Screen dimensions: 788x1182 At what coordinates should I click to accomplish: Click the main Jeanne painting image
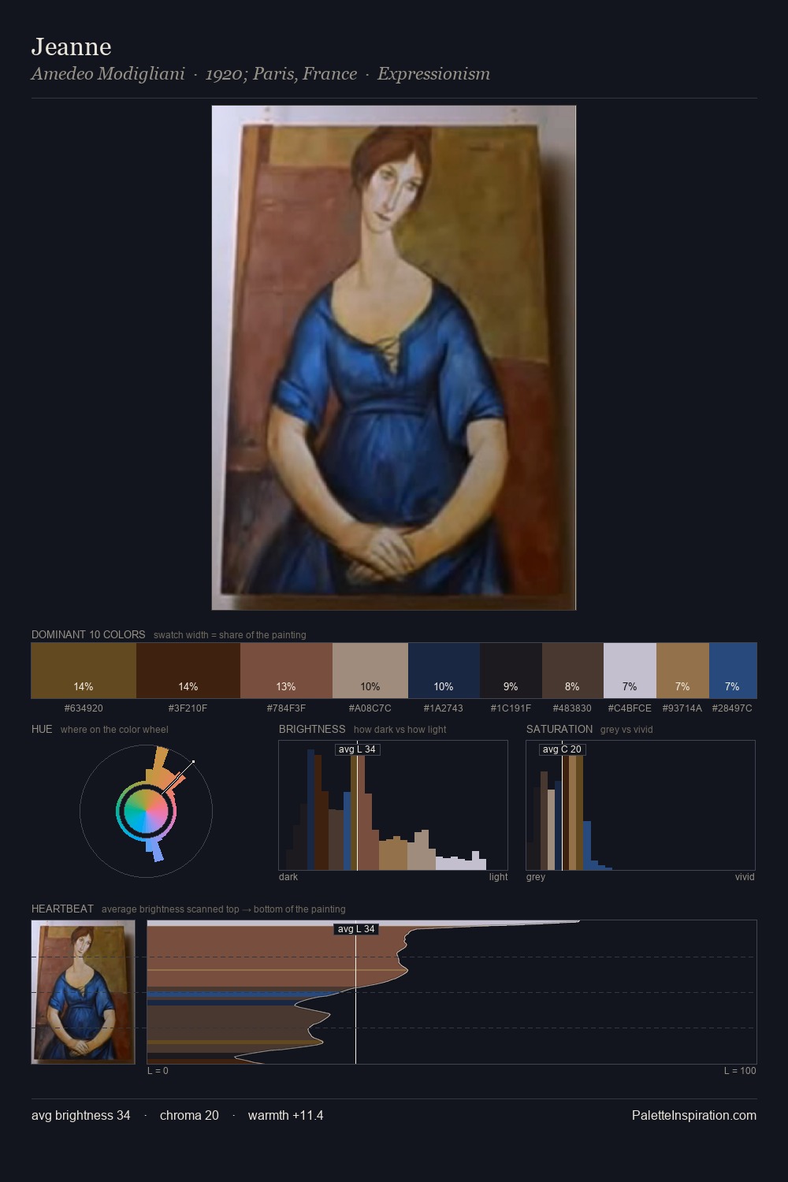click(x=394, y=358)
